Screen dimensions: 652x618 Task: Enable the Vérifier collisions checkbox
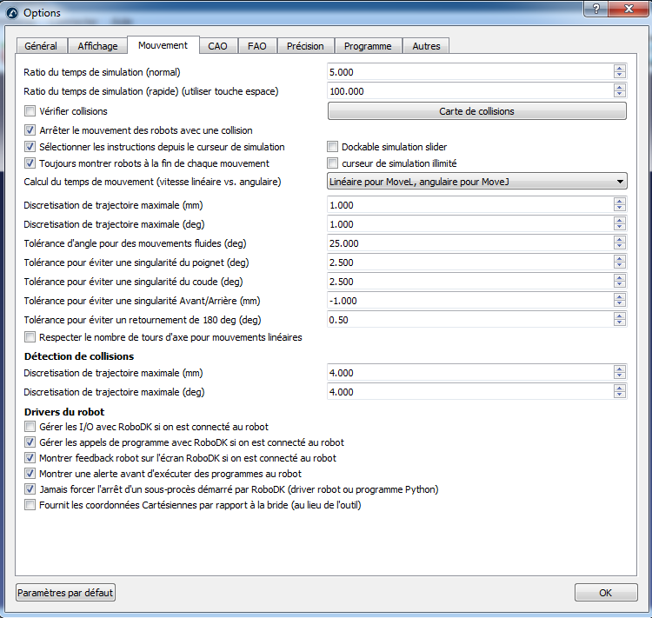30,111
